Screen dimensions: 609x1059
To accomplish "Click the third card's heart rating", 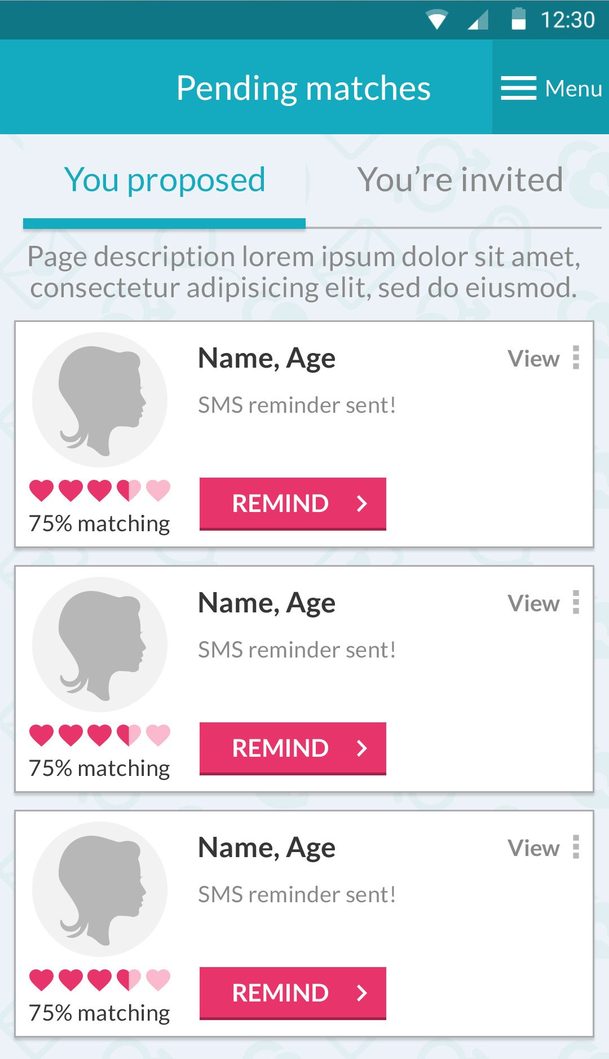I will pyautogui.click(x=100, y=980).
